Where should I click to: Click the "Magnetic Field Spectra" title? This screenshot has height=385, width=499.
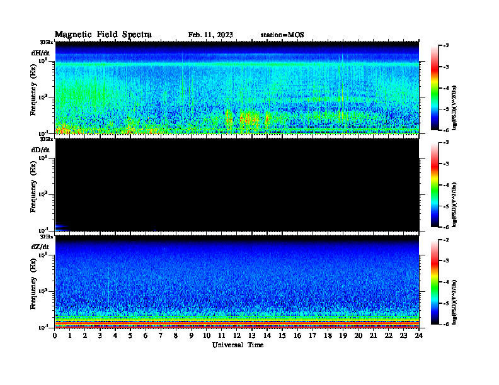[x=103, y=35]
